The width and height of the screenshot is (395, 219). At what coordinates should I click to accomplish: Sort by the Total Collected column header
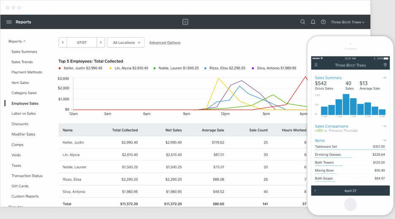125,130
